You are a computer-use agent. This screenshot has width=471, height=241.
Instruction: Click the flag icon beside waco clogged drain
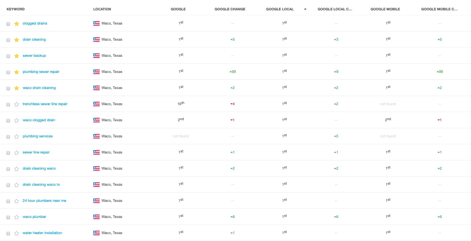pyautogui.click(x=96, y=120)
